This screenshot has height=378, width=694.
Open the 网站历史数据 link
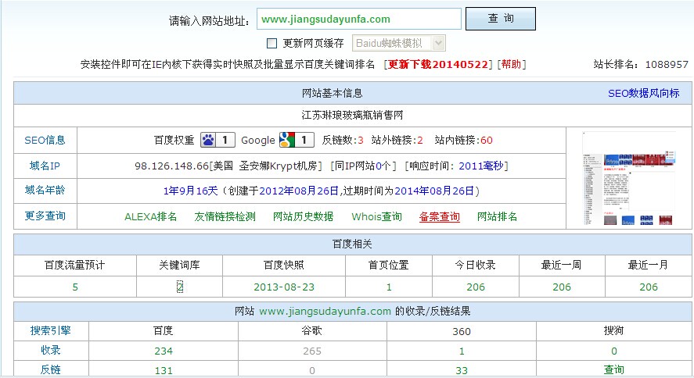coord(303,216)
